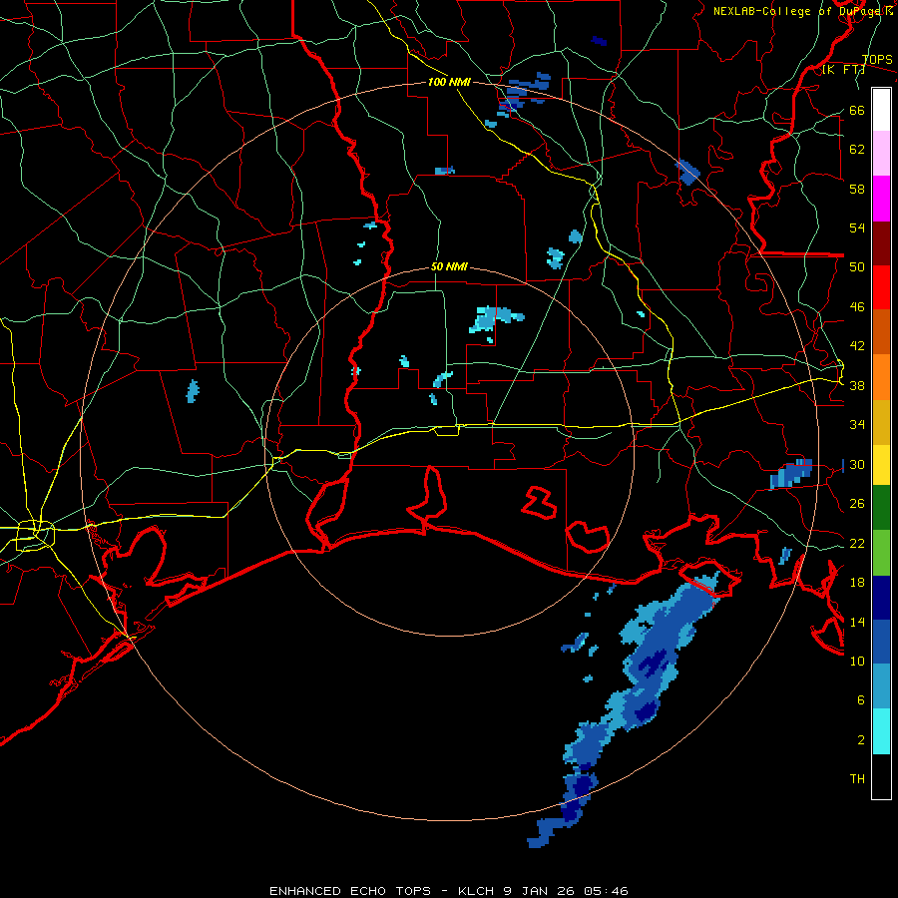Click the white legend swatch
Viewport: 898px width, 898px height.
tap(881, 110)
